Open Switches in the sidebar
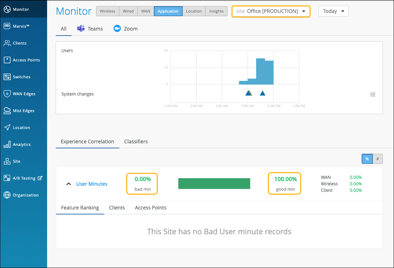This screenshot has height=268, width=394. click(x=23, y=77)
